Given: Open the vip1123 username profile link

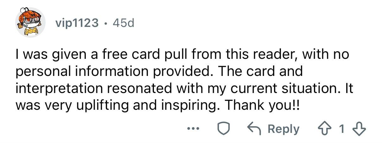Looking at the screenshot, I should pos(76,23).
